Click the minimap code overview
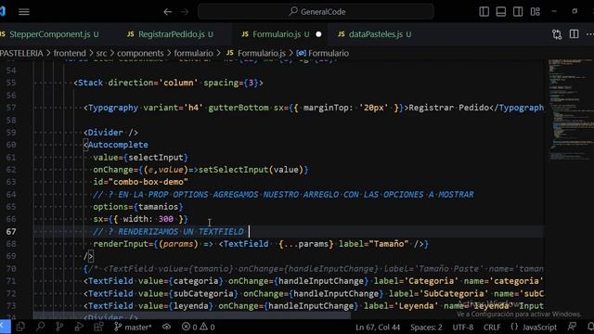594x334 pixels. 571,109
